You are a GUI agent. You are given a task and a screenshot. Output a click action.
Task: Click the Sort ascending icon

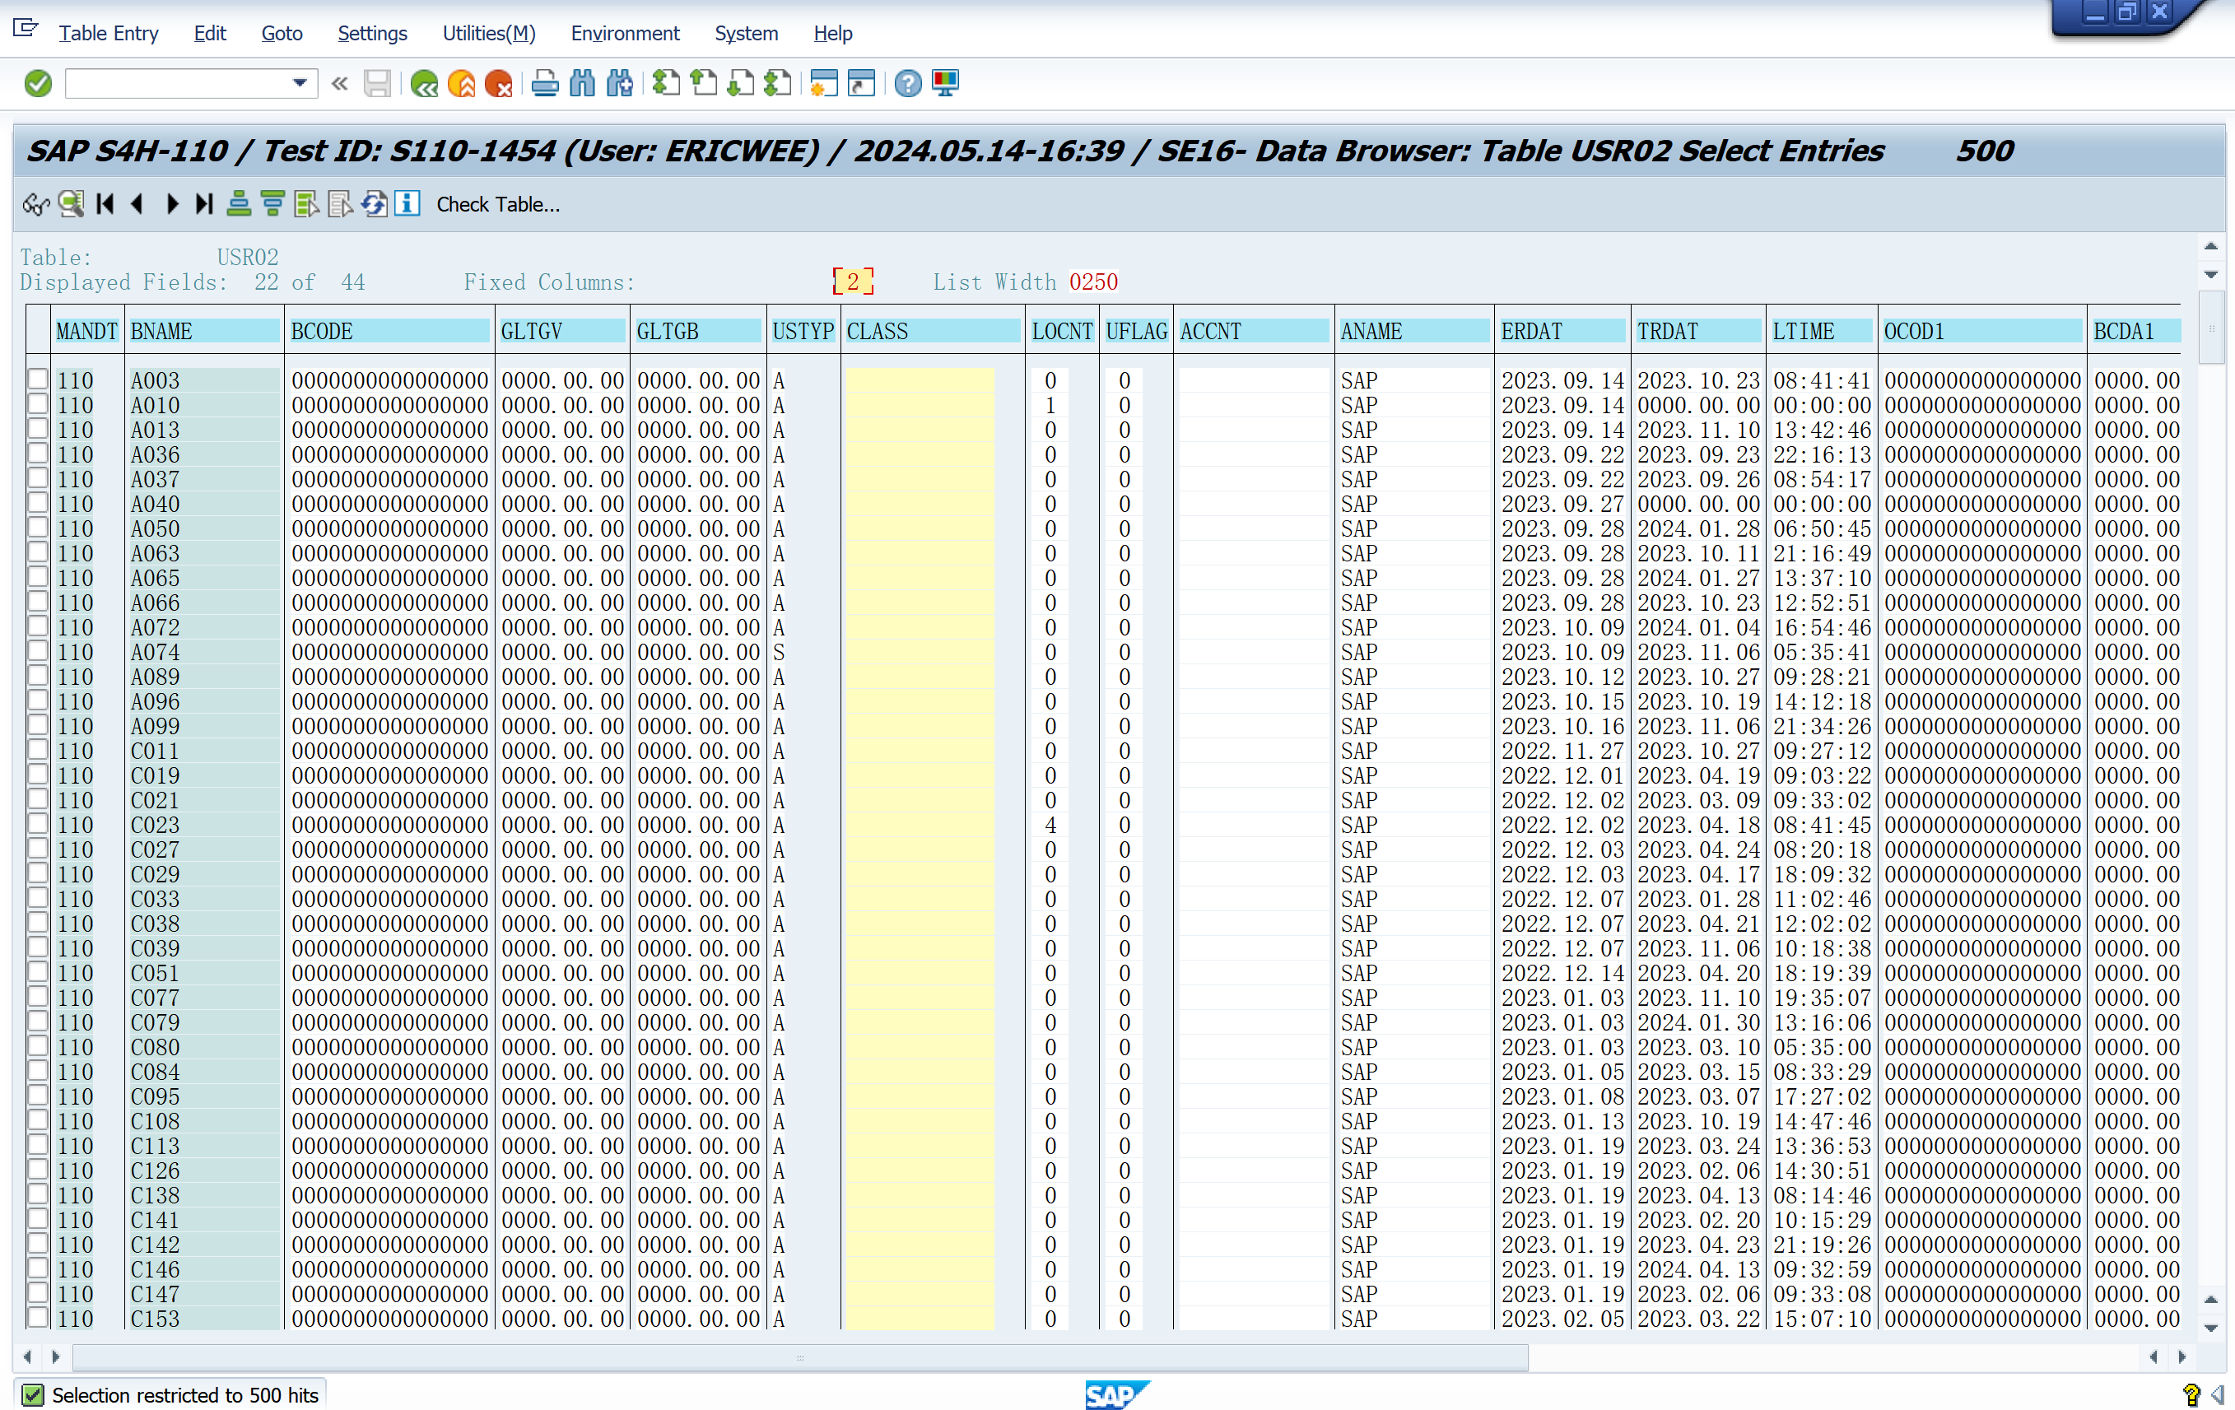239,204
